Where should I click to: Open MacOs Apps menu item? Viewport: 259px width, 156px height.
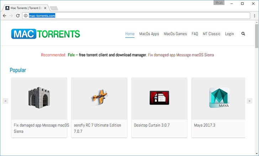click(149, 34)
